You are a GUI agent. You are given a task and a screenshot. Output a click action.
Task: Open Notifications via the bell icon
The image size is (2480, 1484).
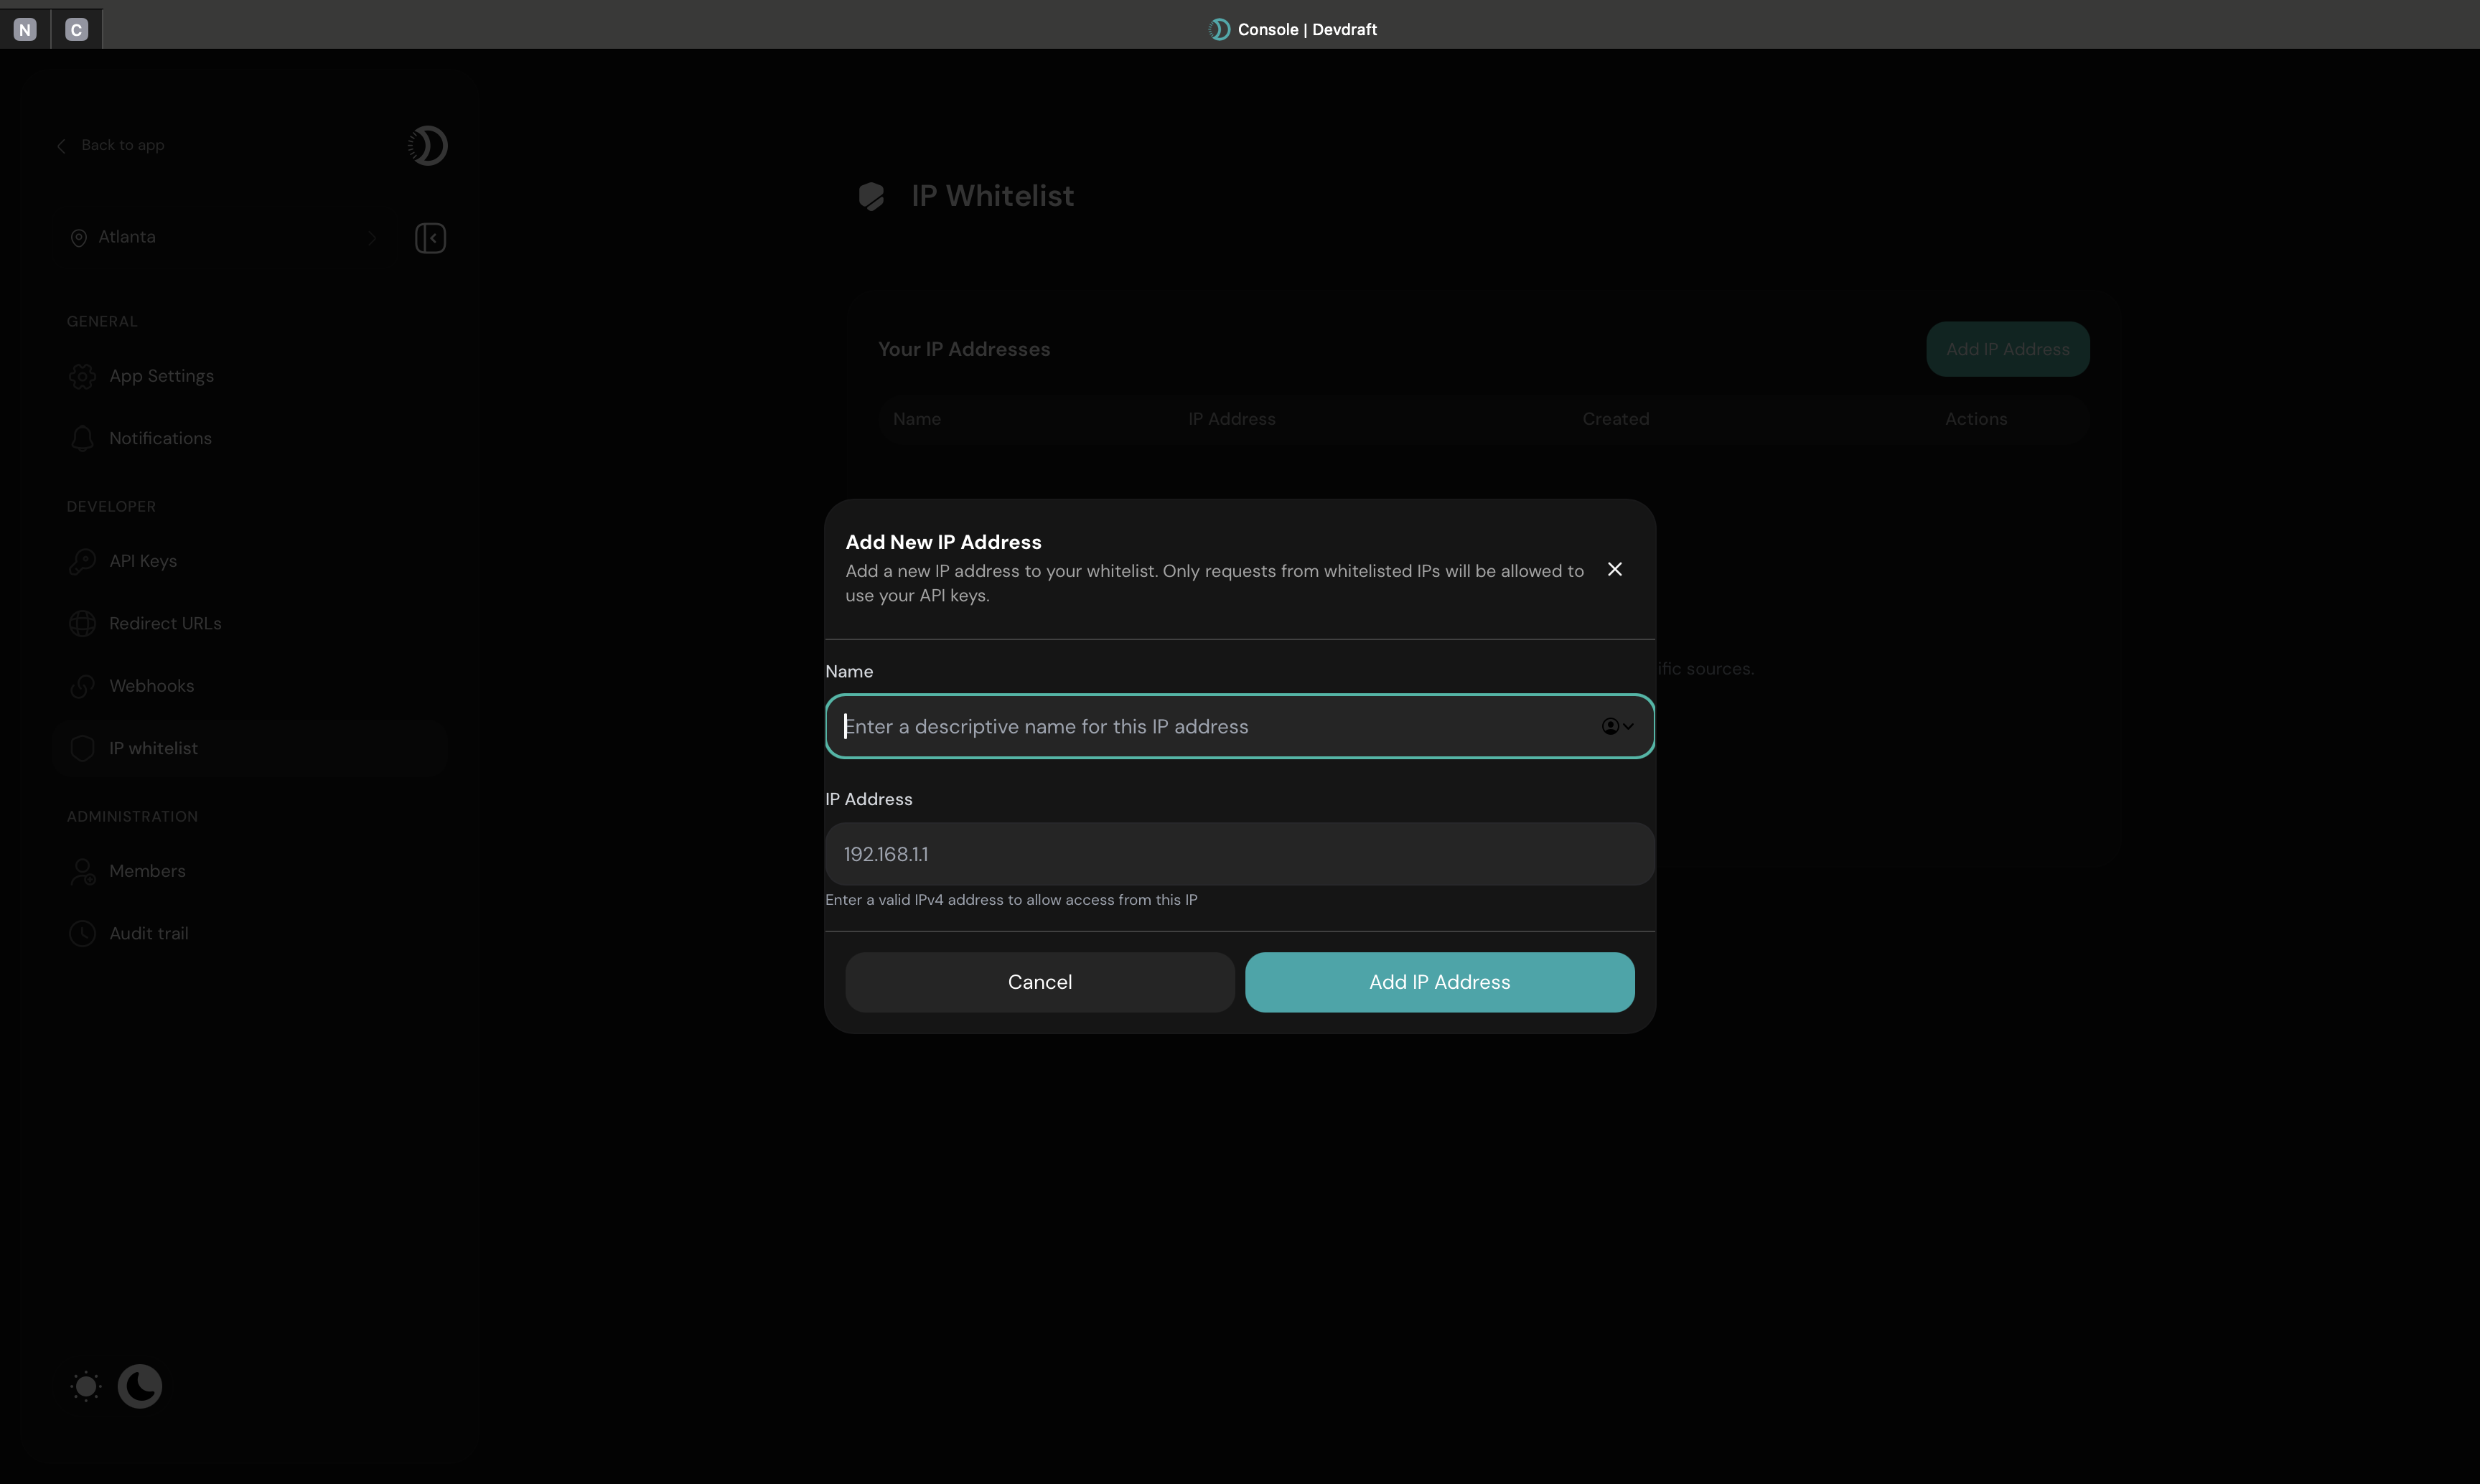pyautogui.click(x=83, y=438)
